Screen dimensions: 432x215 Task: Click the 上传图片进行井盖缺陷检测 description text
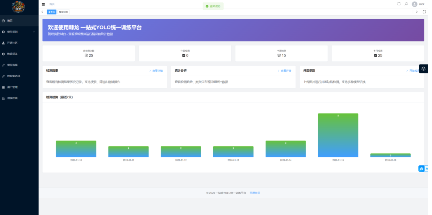point(334,82)
